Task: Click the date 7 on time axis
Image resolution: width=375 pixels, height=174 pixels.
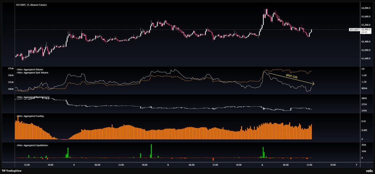Action: (x=356, y=165)
